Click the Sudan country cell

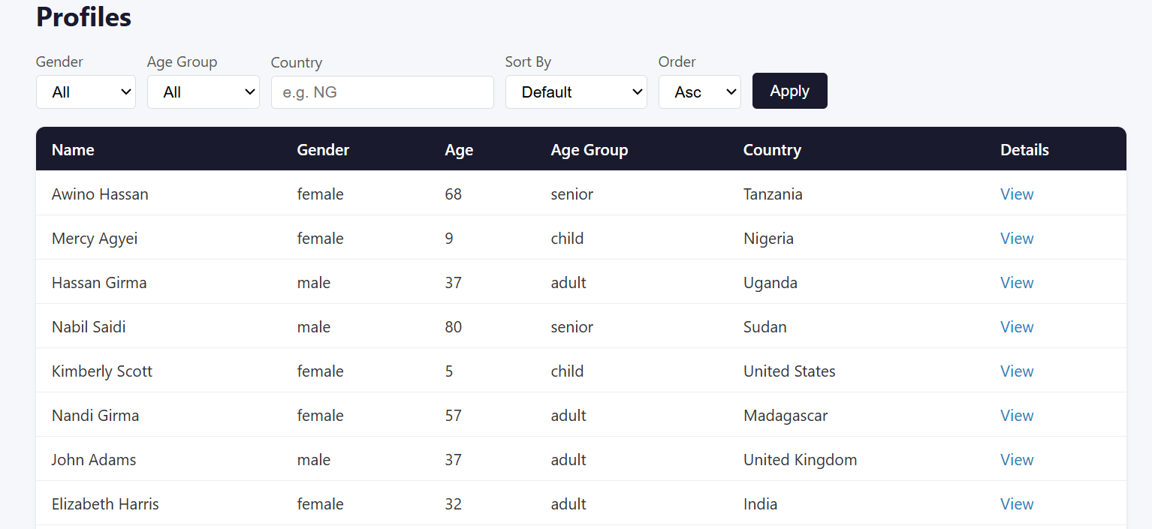tap(765, 327)
